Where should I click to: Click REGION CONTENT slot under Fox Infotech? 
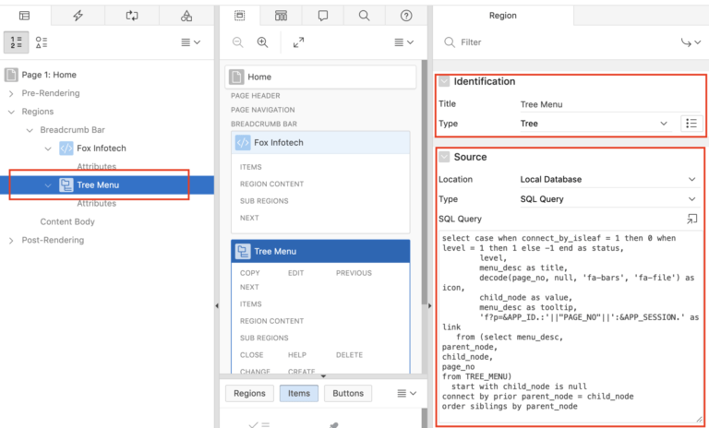coord(271,184)
